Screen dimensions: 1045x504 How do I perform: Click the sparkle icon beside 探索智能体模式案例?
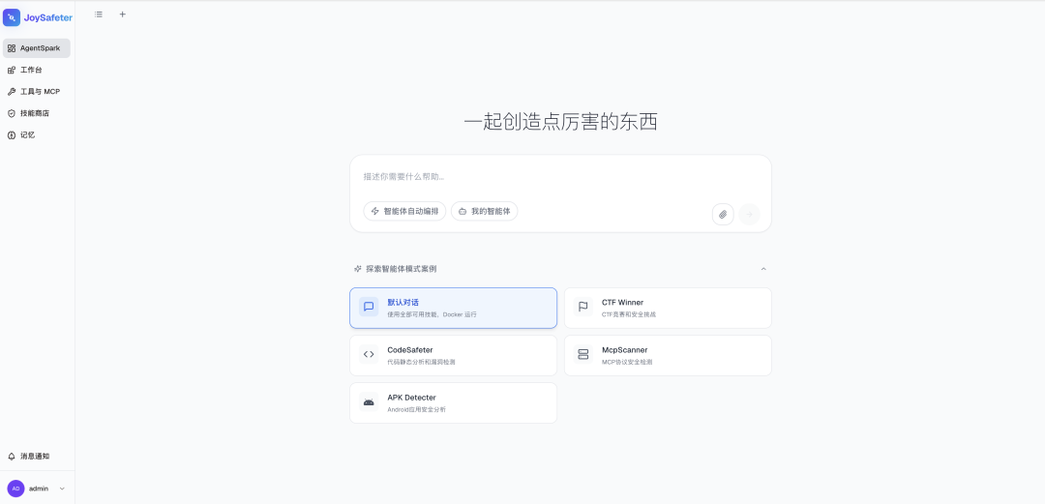click(x=358, y=269)
